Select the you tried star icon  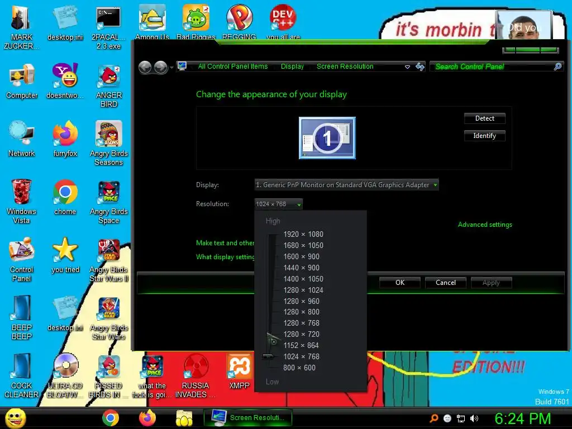pyautogui.click(x=65, y=255)
